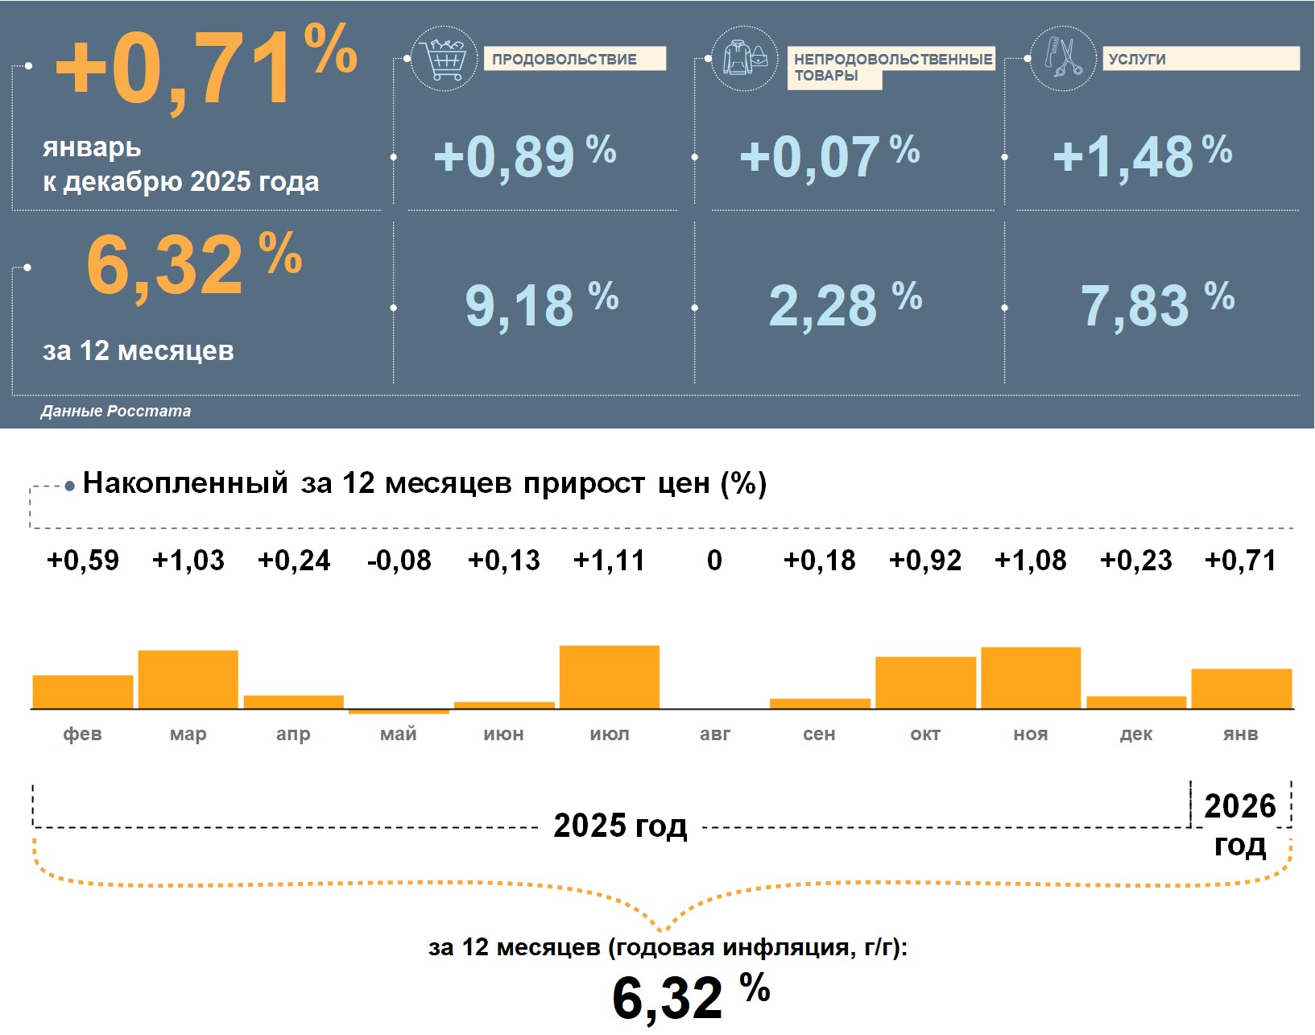Click the +0,89% food monthly value
Viewport: 1315px width, 1035px height.
(x=524, y=155)
